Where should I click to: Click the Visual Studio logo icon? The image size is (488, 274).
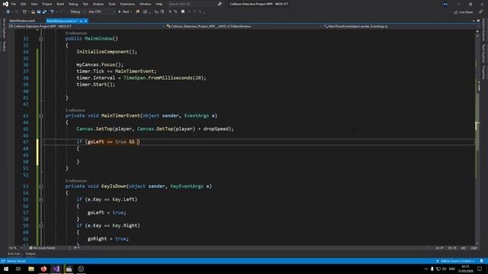pos(5,4)
